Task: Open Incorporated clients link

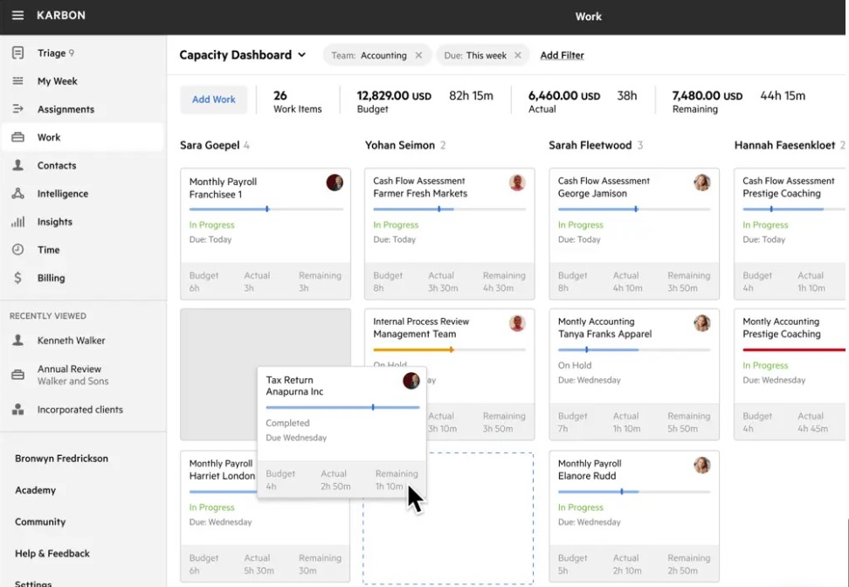Action: (x=82, y=410)
